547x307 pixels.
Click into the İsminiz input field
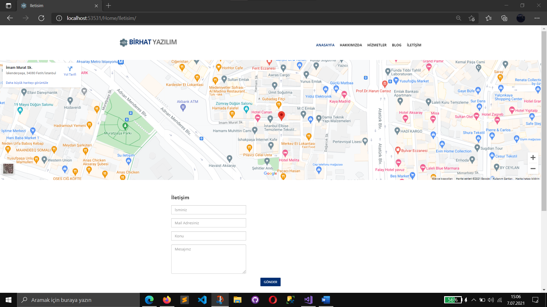pos(209,210)
